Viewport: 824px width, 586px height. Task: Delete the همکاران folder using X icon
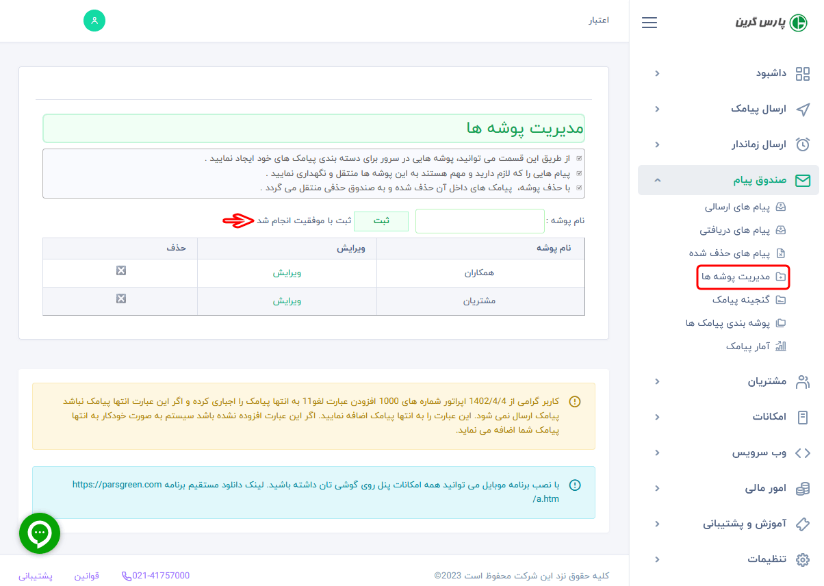point(121,271)
